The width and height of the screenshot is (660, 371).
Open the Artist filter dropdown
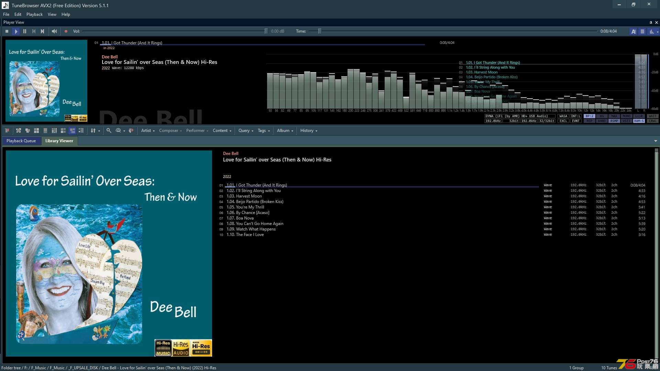pyautogui.click(x=148, y=131)
